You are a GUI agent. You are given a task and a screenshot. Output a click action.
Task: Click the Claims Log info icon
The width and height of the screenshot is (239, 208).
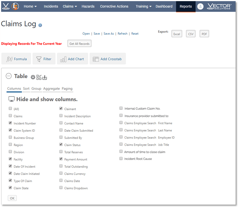(40, 25)
